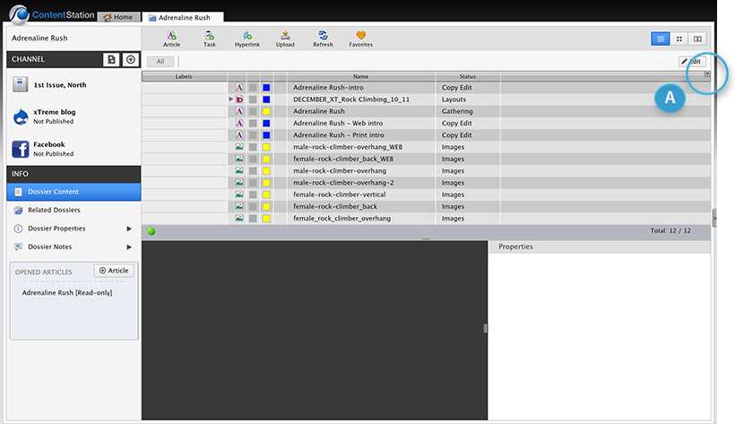Click the Upload toolbar icon
The image size is (735, 424).
(x=285, y=38)
